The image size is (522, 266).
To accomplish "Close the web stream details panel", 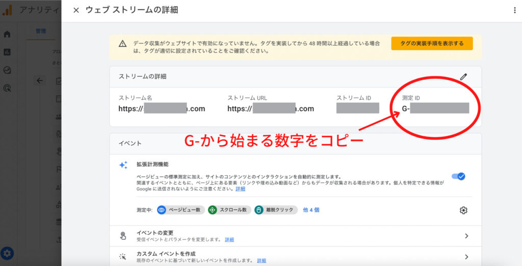I will pyautogui.click(x=76, y=10).
